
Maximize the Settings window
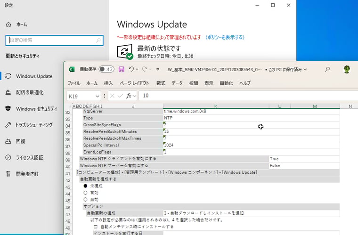pyautogui.click(x=273, y=5)
